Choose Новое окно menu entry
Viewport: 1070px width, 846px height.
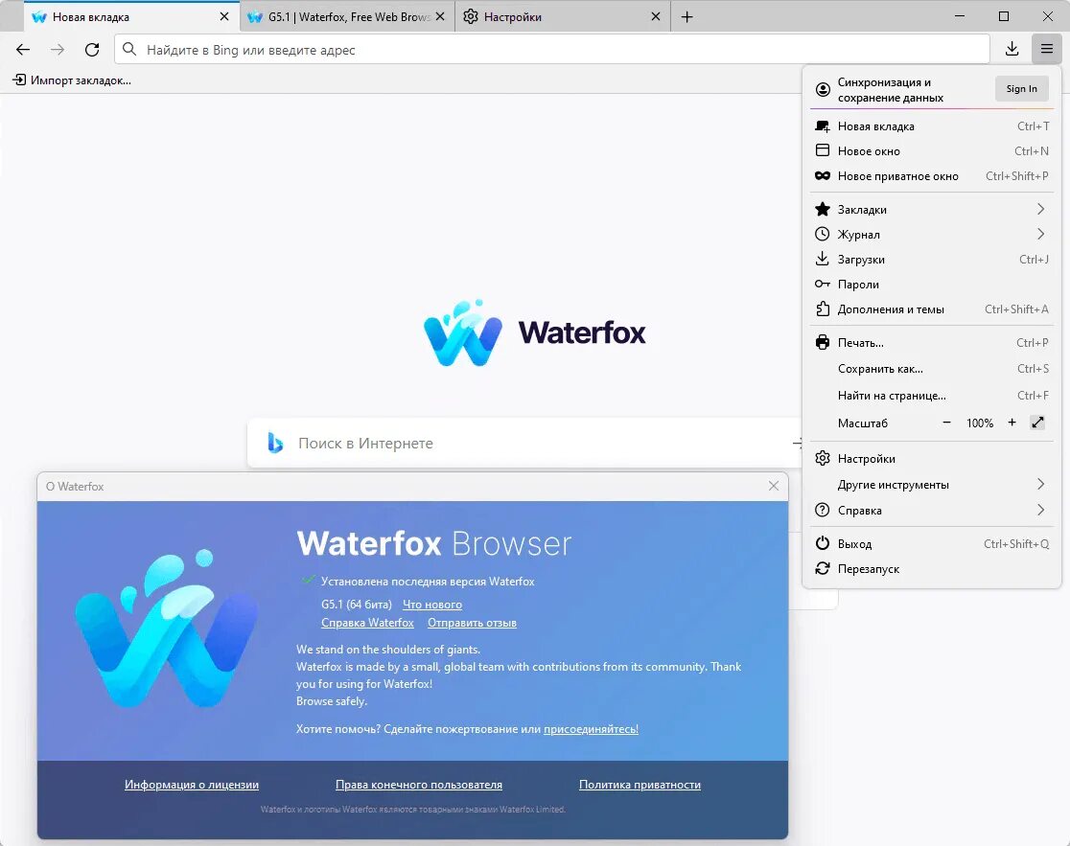[932, 150]
